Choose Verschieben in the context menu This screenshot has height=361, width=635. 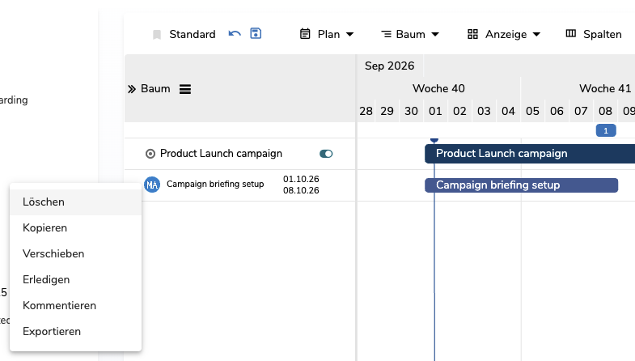(x=76, y=254)
